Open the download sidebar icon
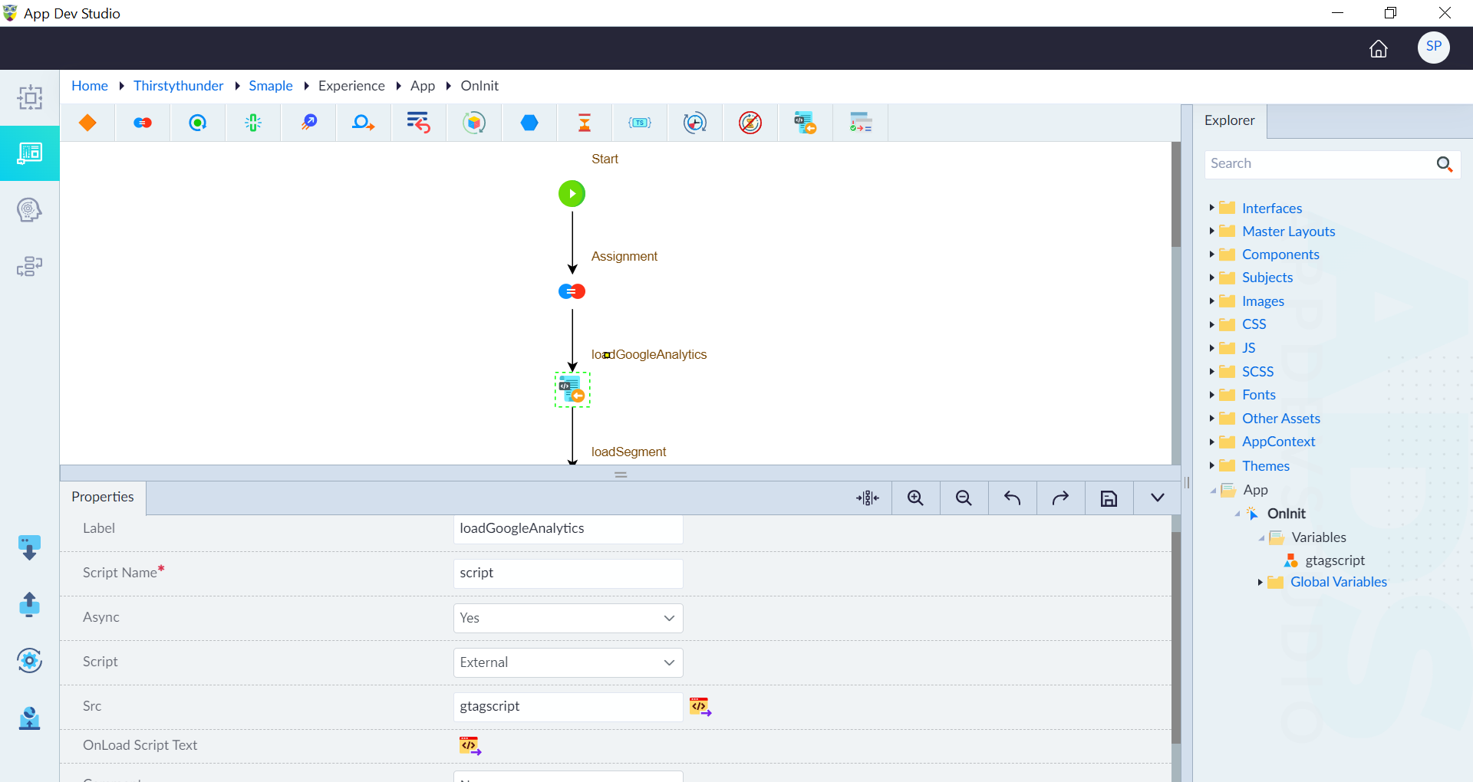Screen dimensions: 1473x782 29,548
